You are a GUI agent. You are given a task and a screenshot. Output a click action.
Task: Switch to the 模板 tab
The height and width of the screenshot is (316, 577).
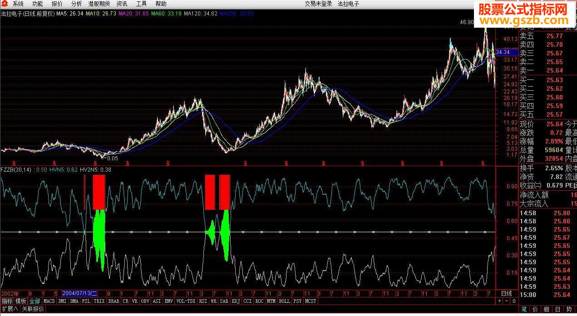(21, 301)
